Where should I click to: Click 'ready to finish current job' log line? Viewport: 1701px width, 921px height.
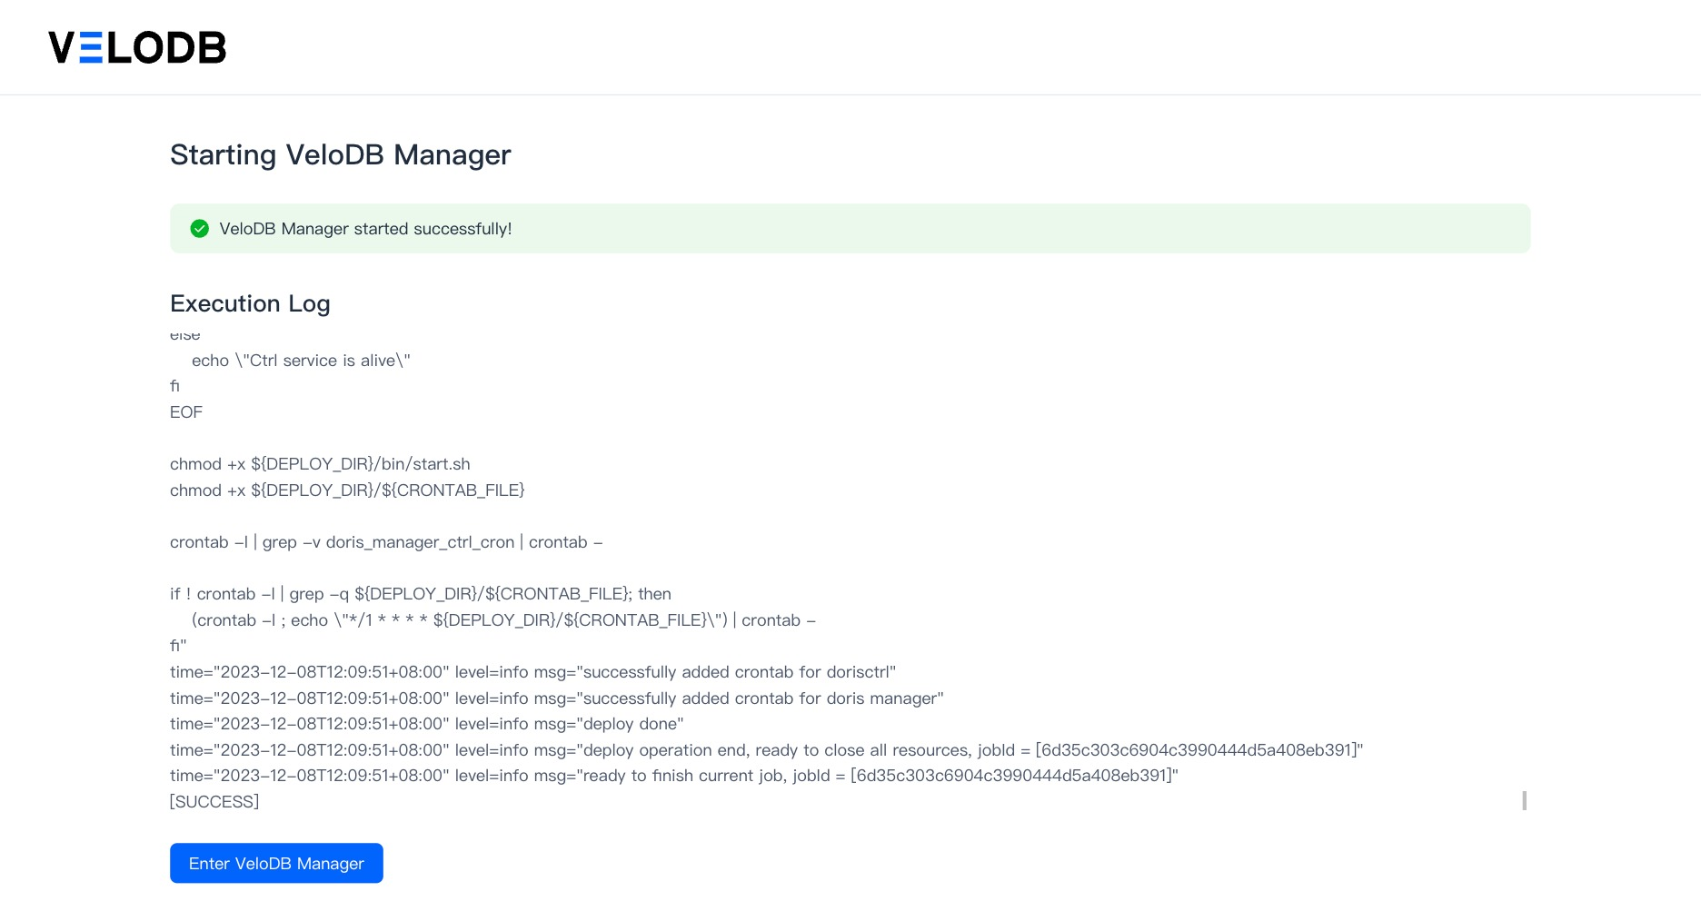pos(674,776)
